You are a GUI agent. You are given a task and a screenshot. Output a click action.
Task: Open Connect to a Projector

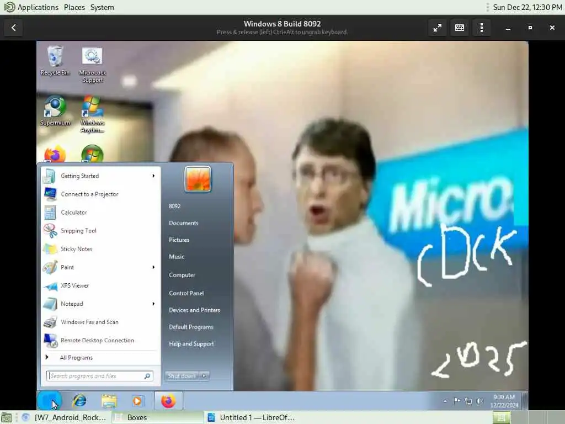click(100, 194)
